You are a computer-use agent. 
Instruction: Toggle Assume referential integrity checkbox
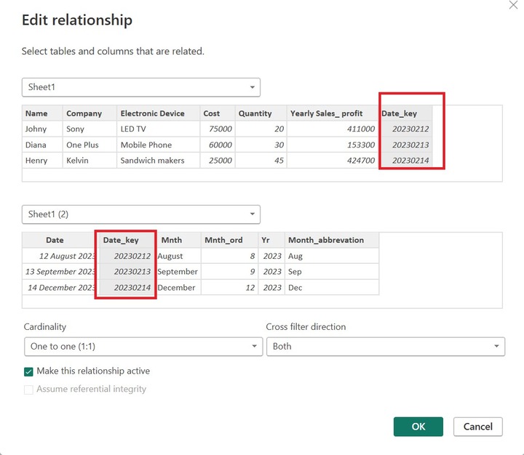(29, 390)
